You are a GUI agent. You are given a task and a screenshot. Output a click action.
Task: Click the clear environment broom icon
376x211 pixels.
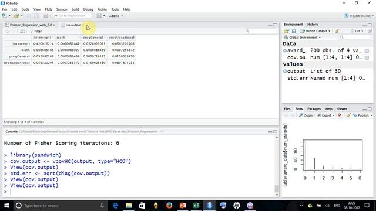pos(337,31)
